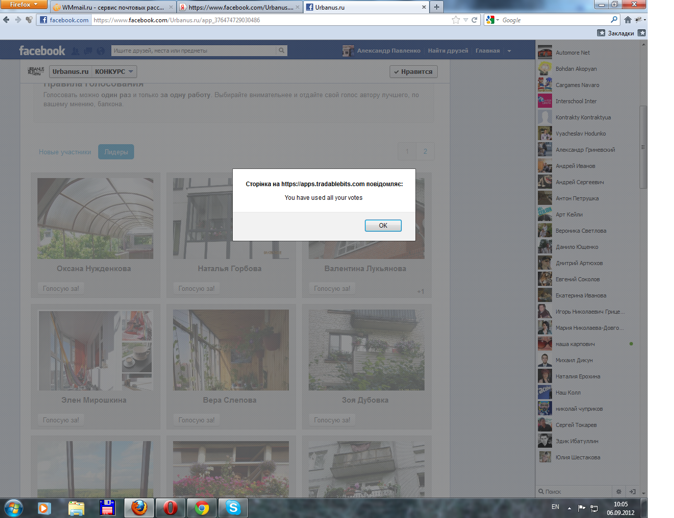Click the chat Поиск search field
674x518 pixels.
tap(574, 492)
